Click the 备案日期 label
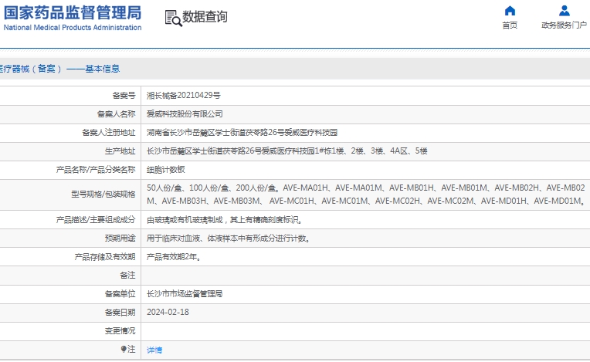Screen dimensions: 590x362 pos(120,313)
